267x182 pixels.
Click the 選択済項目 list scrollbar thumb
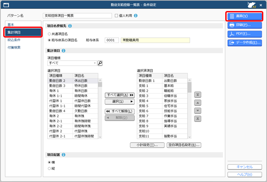click(x=189, y=88)
